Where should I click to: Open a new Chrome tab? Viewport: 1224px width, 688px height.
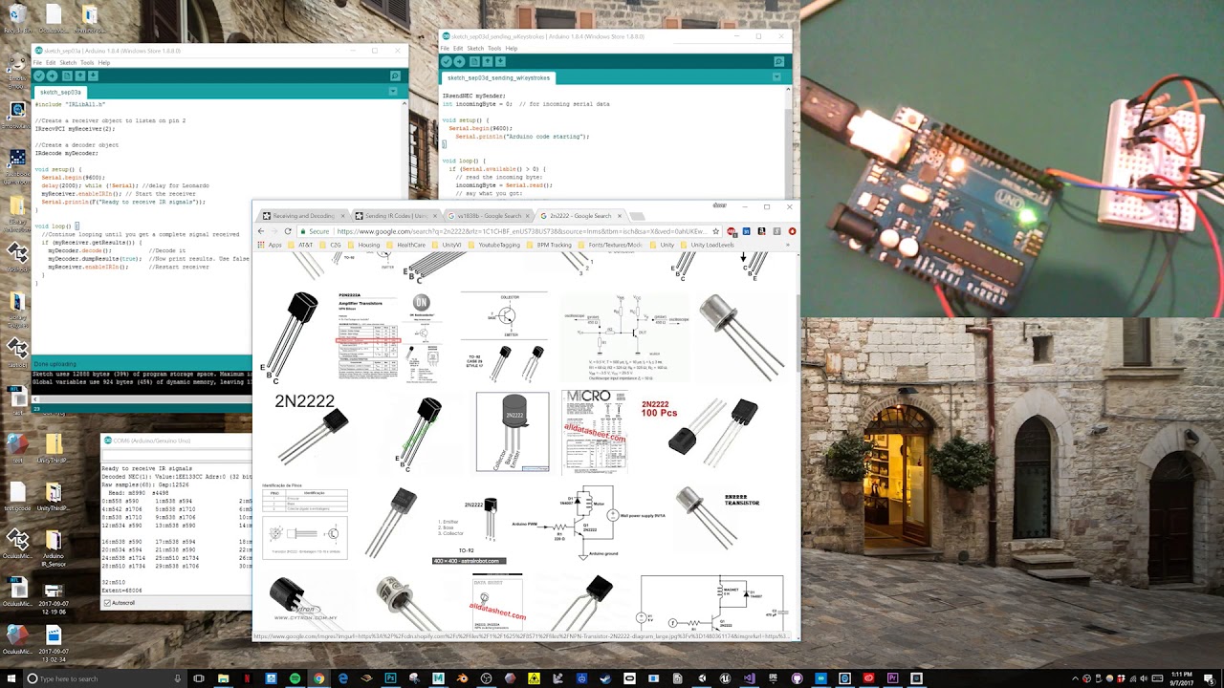pyautogui.click(x=638, y=216)
